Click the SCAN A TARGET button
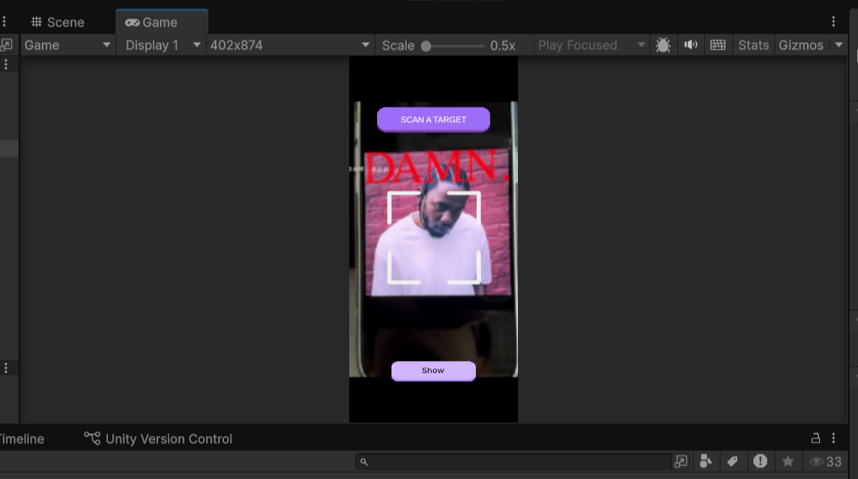This screenshot has width=858, height=479. point(434,120)
